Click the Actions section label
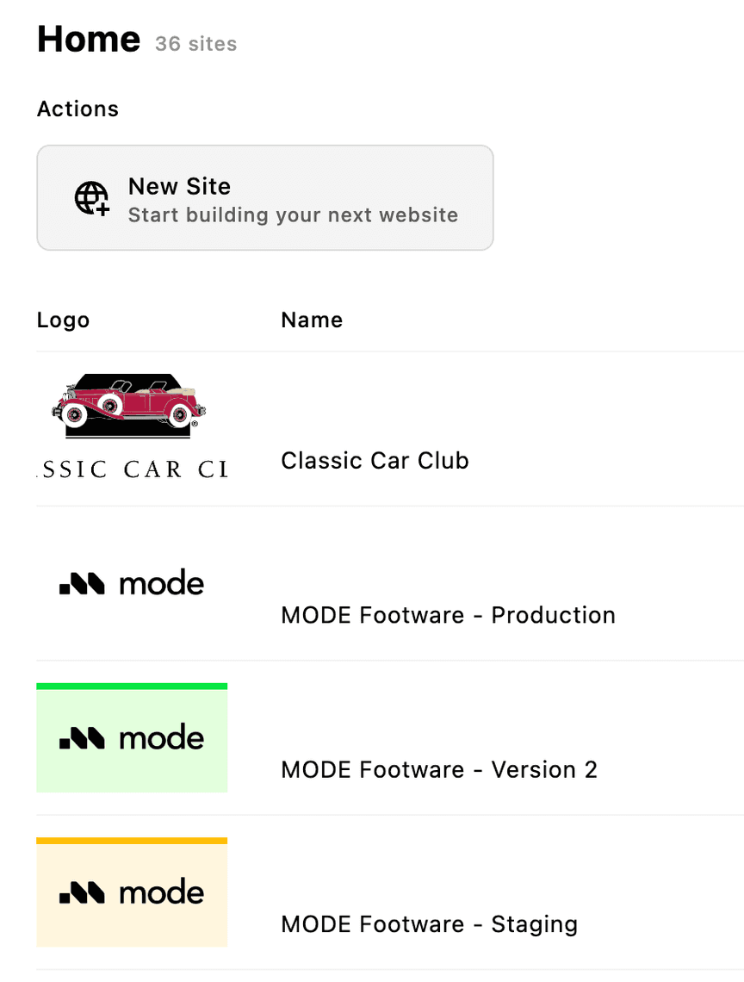Viewport: 744px width, 982px height. 77,109
